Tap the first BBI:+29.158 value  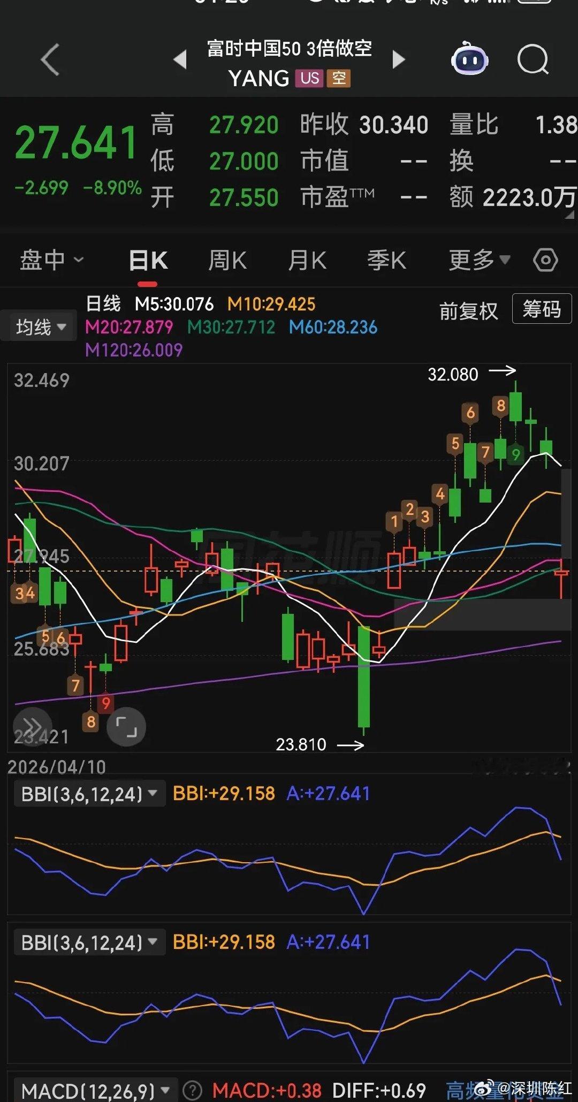click(x=224, y=793)
